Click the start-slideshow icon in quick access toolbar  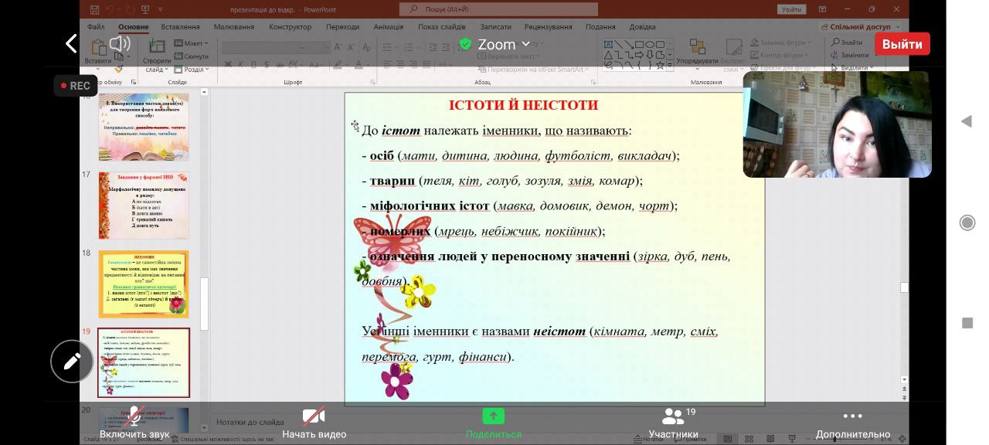tap(147, 9)
